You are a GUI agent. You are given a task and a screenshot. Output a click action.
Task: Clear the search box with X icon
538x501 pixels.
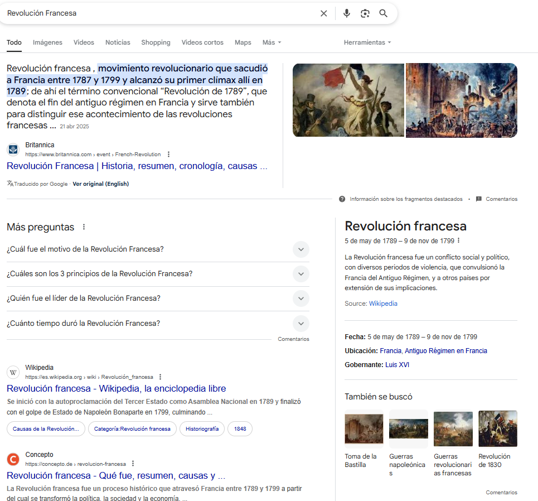click(x=323, y=13)
